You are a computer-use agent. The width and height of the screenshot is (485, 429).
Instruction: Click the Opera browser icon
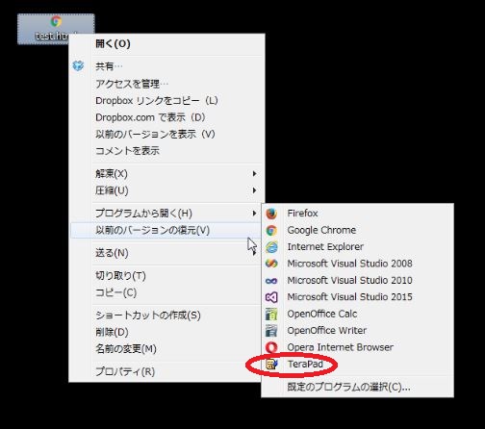coord(271,347)
